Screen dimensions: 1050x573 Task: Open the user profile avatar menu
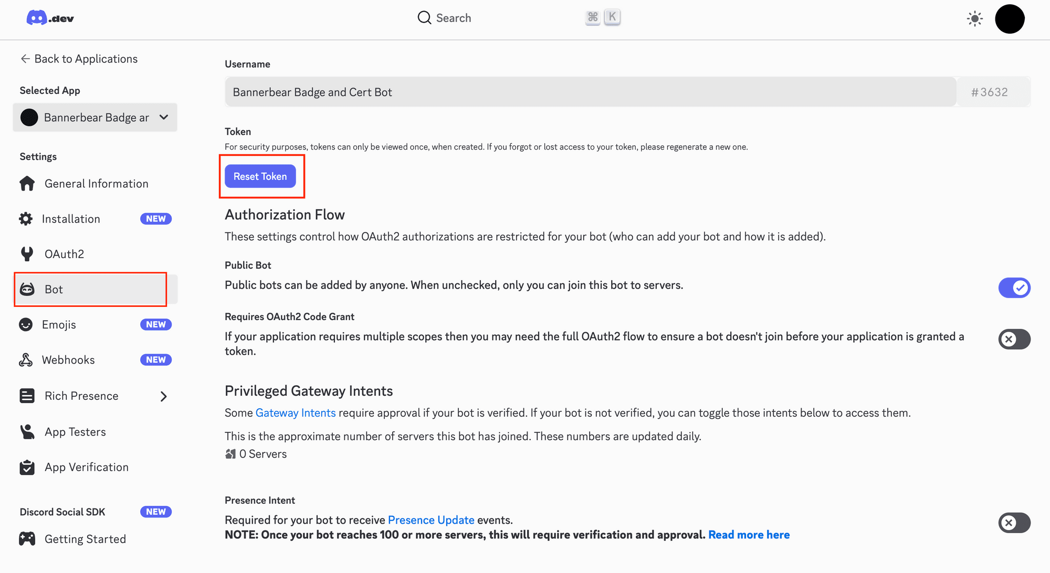tap(1010, 19)
